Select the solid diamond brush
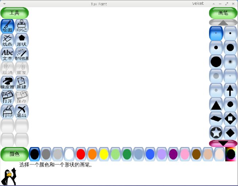The height and width of the screenshot is (186, 238). [x=230, y=133]
